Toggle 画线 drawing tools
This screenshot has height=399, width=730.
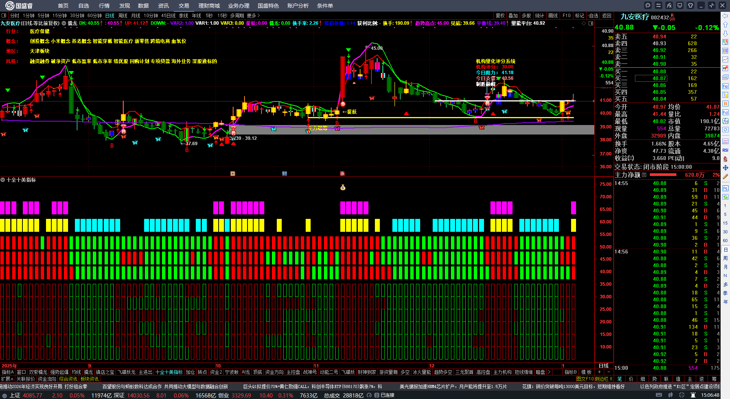click(x=553, y=16)
